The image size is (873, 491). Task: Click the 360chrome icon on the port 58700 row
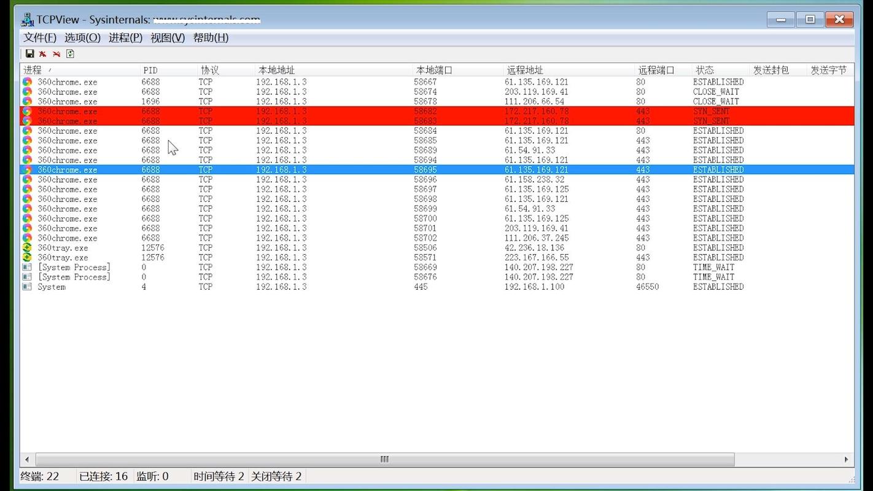click(x=27, y=218)
